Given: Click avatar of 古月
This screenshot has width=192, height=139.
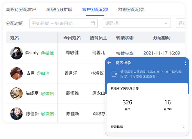Looking at the screenshot, I should [16, 73].
